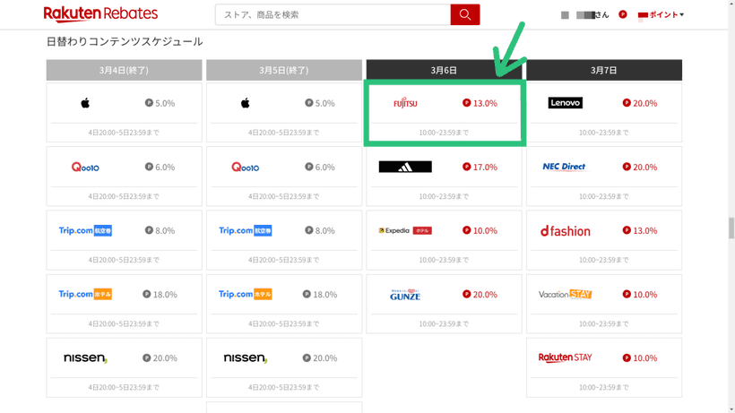This screenshot has height=413, width=735.
Task: Click the 18.0% rate under 3月5日 Trip.com hotel
Action: (320, 295)
